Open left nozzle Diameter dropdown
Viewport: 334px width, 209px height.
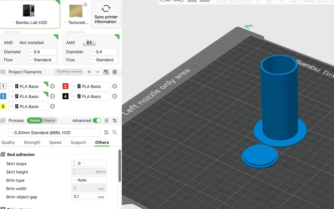[x=42, y=52]
